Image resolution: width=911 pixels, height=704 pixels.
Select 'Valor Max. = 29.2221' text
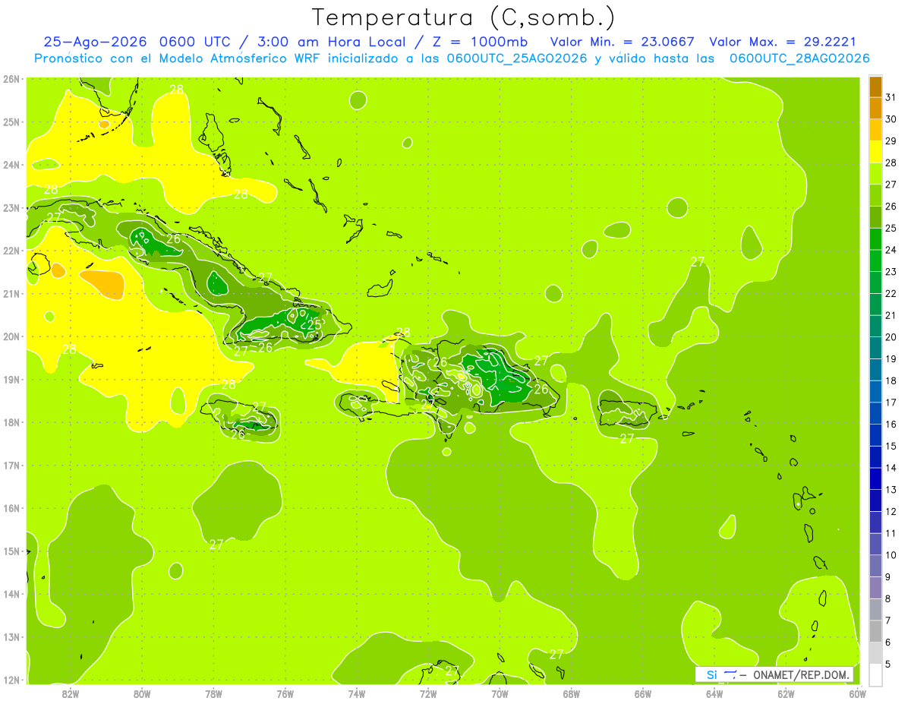pos(783,43)
